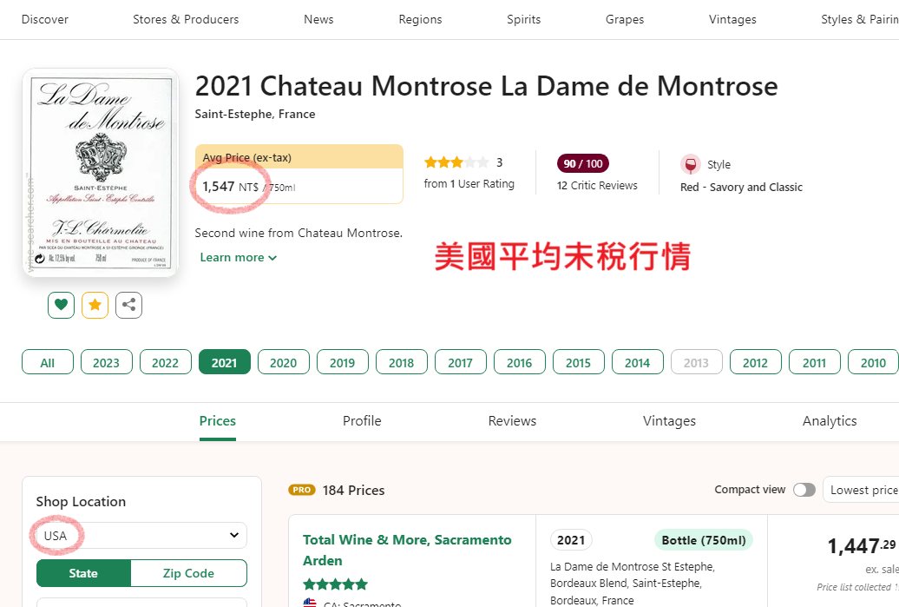The image size is (899, 607).
Task: Open the Vintages menu in top navigation
Action: pyautogui.click(x=732, y=19)
